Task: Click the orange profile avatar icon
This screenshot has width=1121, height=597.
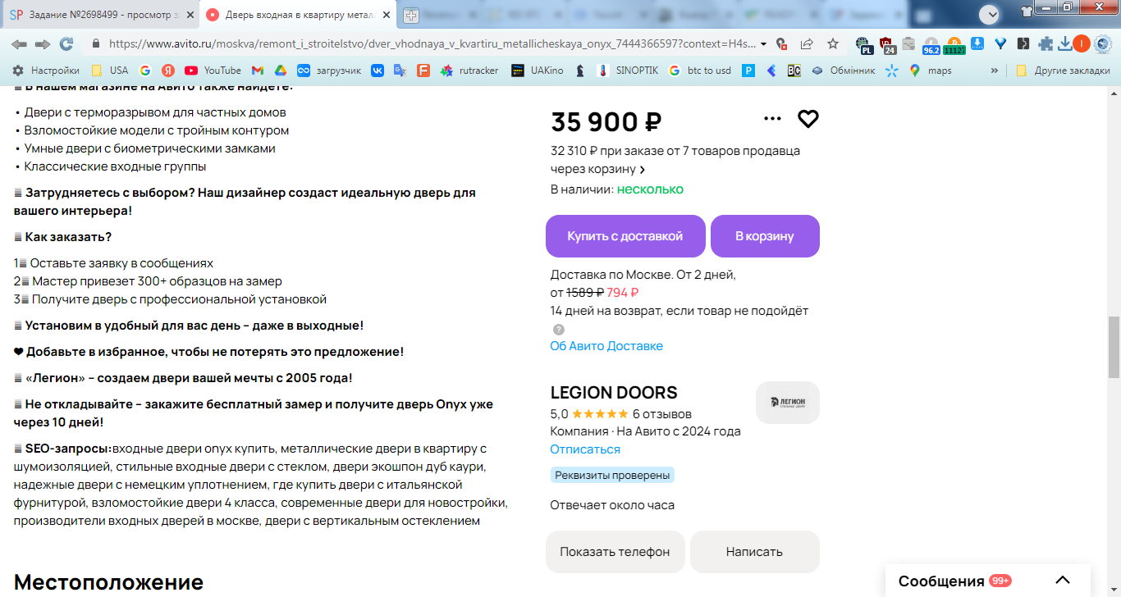Action: (1082, 43)
